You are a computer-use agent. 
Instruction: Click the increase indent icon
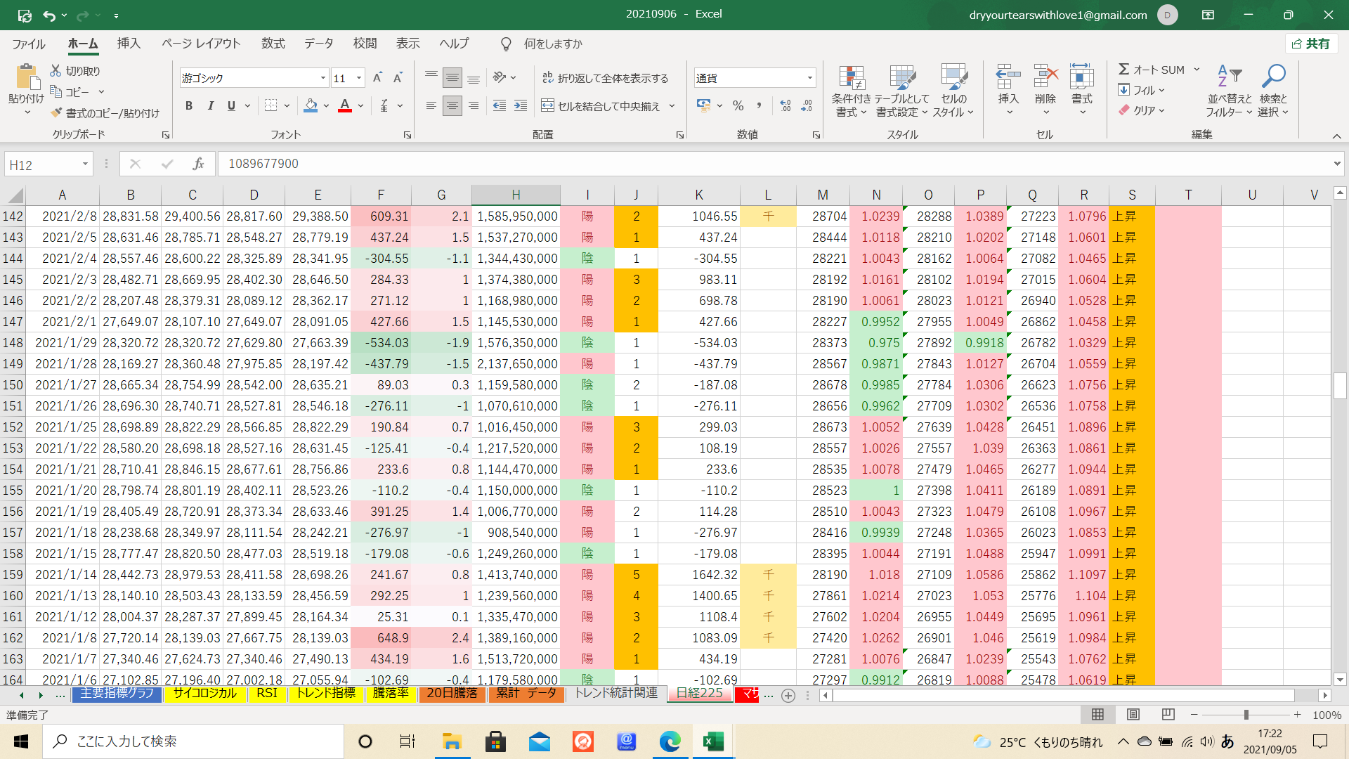(x=520, y=106)
